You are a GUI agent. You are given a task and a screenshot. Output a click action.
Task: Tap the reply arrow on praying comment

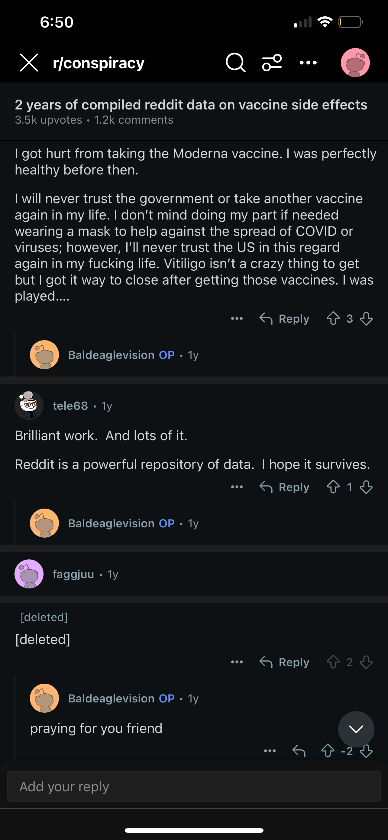pyautogui.click(x=299, y=751)
